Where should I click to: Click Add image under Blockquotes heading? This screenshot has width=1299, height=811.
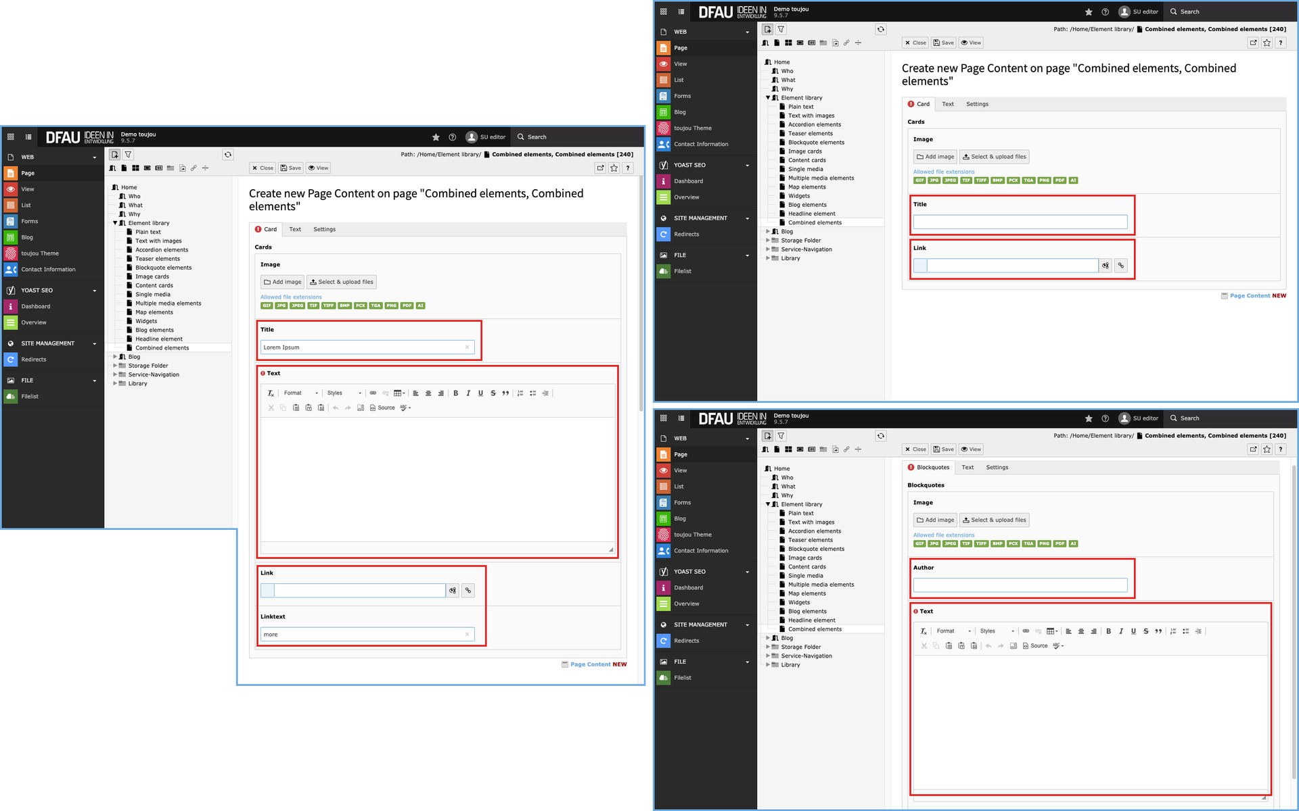[x=935, y=520]
